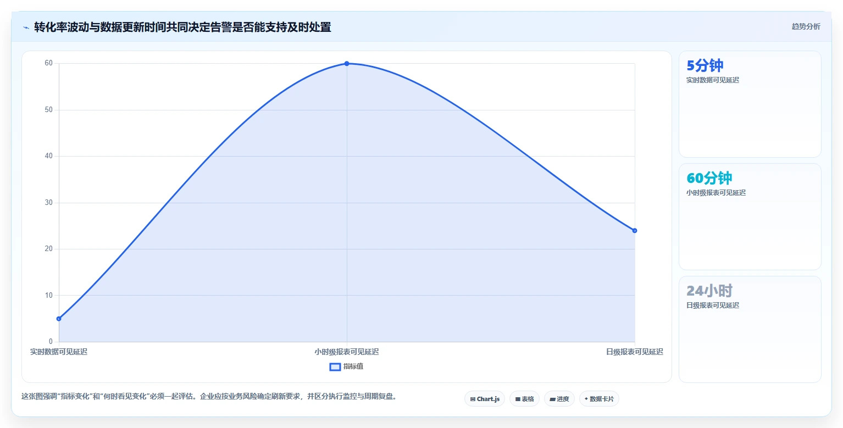
Task: Click the 进度 tag chip
Action: coord(559,399)
